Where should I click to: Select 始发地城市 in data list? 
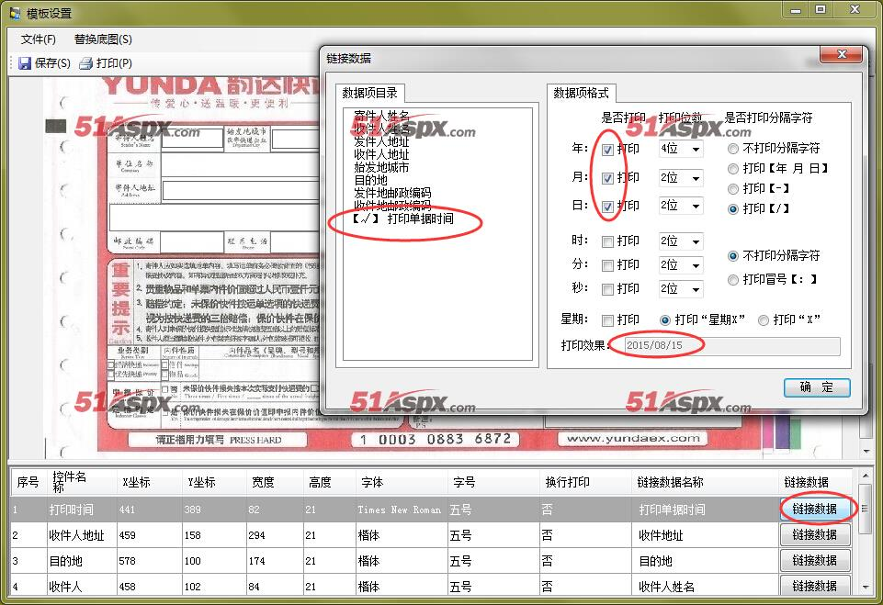click(x=381, y=167)
